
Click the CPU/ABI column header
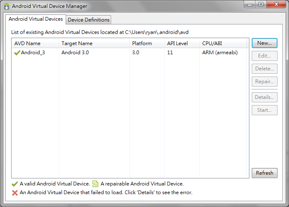click(x=223, y=43)
